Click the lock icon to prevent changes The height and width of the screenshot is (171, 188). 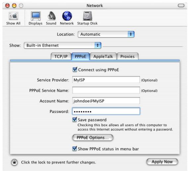(14, 162)
